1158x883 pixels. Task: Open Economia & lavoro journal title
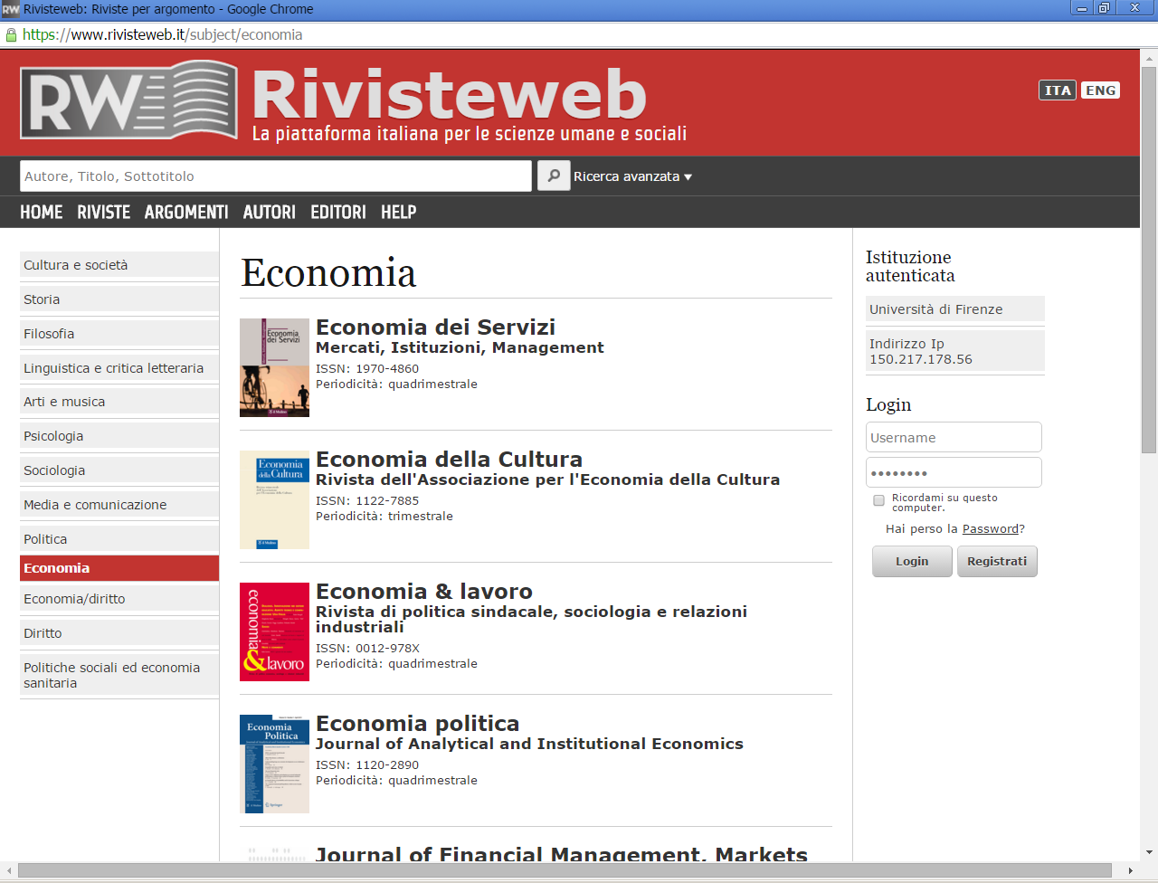point(424,592)
